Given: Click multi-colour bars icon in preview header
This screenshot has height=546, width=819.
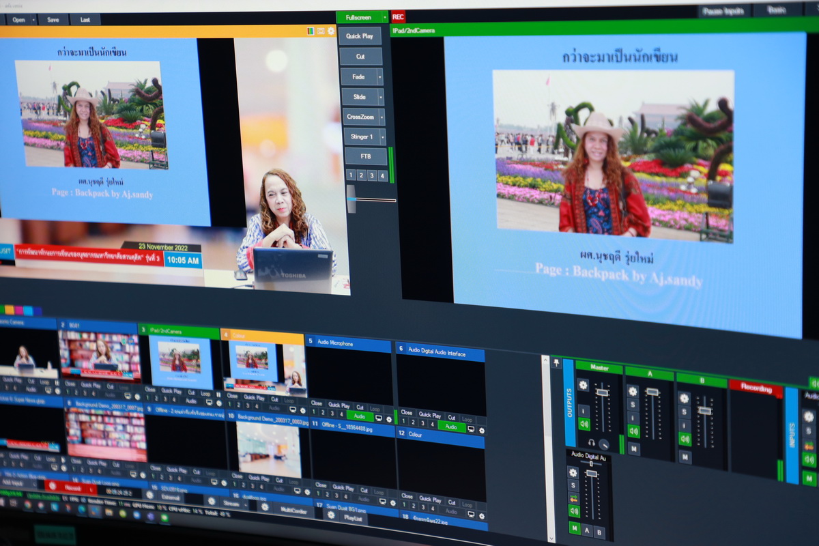Looking at the screenshot, I should pos(311,31).
